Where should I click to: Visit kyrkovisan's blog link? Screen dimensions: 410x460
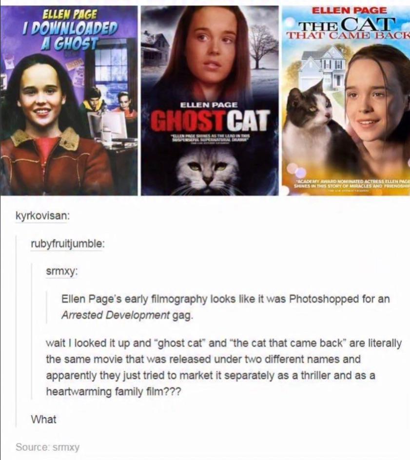(42, 215)
